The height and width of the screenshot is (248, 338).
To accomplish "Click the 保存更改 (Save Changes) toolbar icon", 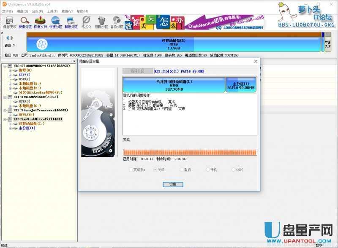I will point(9,22).
